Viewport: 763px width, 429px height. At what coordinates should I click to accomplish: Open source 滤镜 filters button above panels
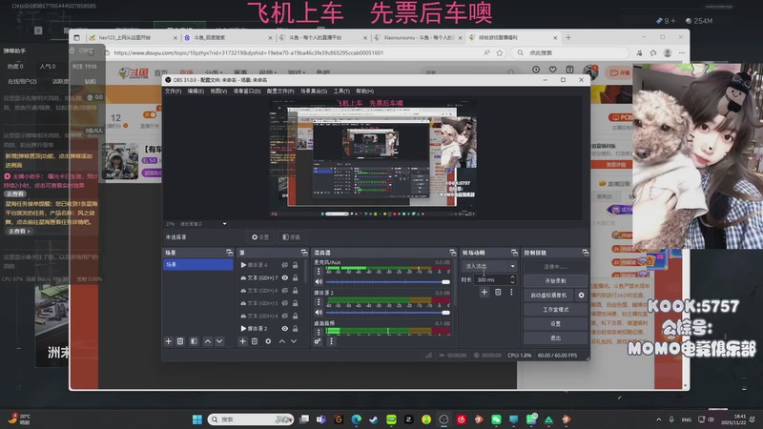point(291,236)
